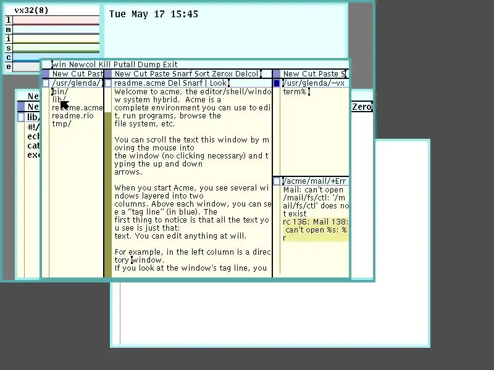This screenshot has width=494, height=370.
Task: Click New in column tag containing Zerox Delcol
Action: (x=123, y=74)
